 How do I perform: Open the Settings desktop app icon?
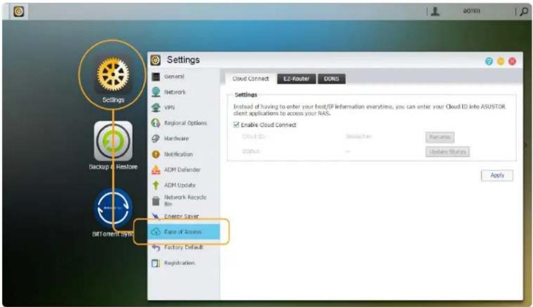[113, 75]
